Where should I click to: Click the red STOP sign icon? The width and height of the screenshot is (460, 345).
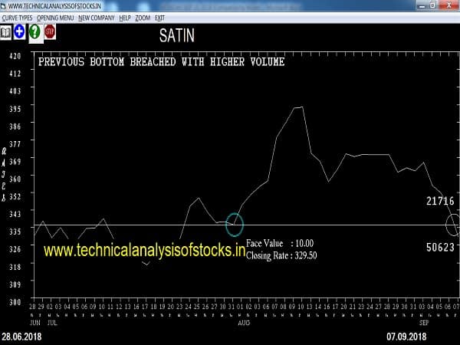tap(50, 31)
